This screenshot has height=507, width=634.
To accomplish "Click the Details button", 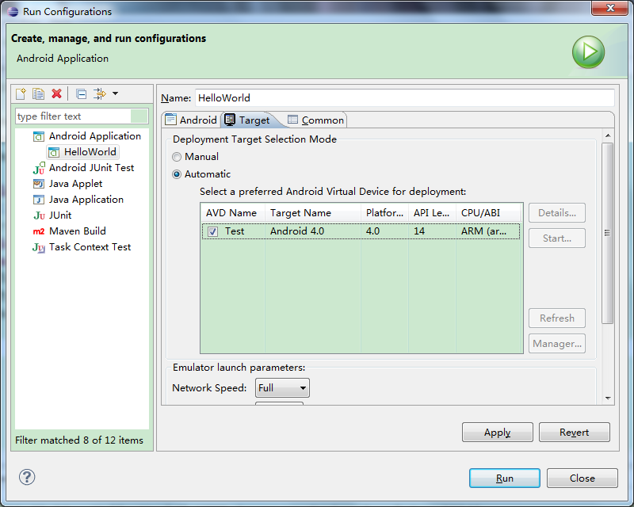I will 557,212.
